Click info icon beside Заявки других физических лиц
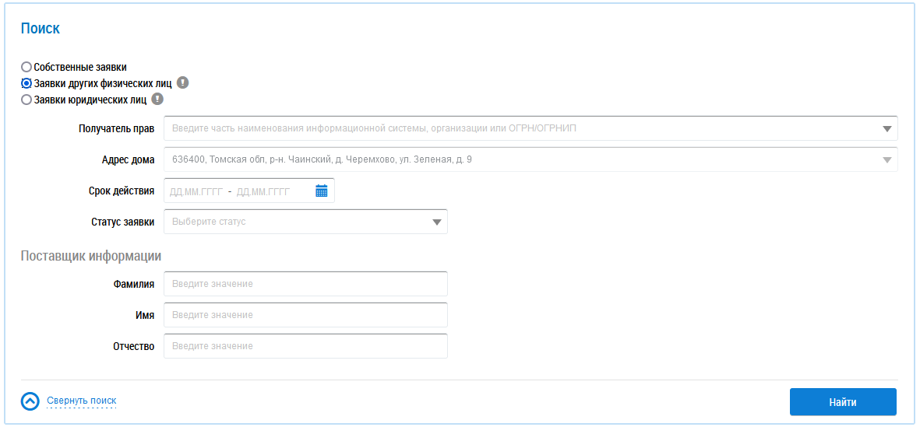920x427 pixels. (x=182, y=83)
